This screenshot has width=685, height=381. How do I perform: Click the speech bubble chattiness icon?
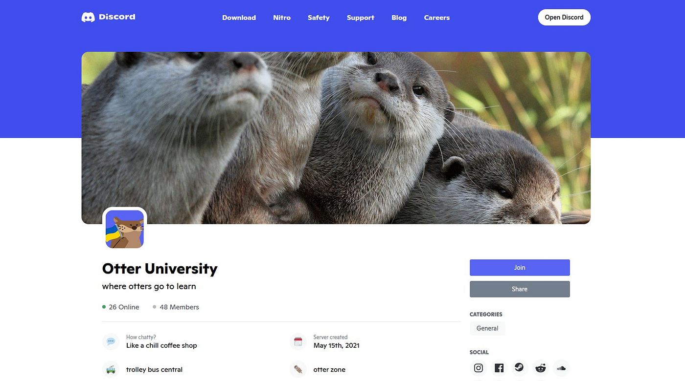(111, 341)
